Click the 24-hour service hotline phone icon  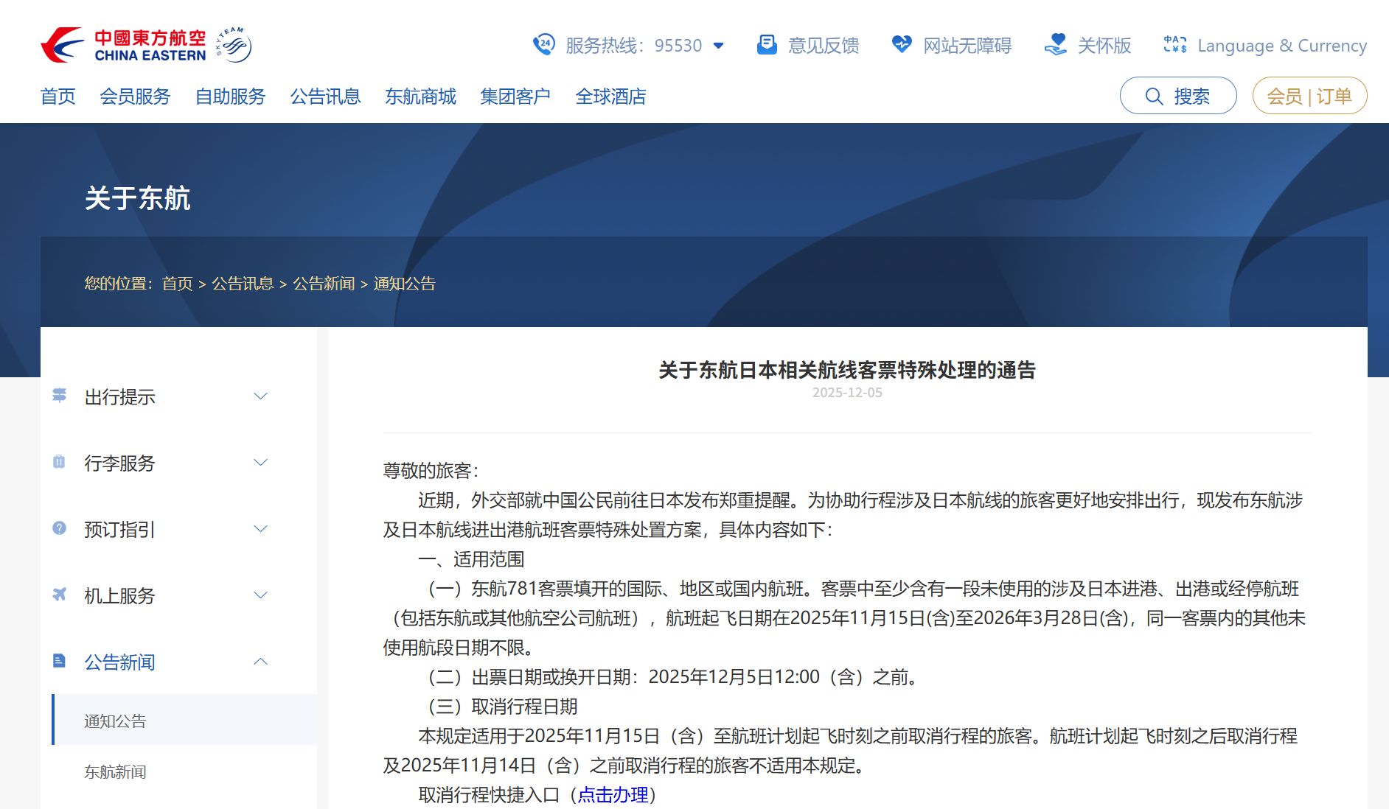(x=543, y=45)
